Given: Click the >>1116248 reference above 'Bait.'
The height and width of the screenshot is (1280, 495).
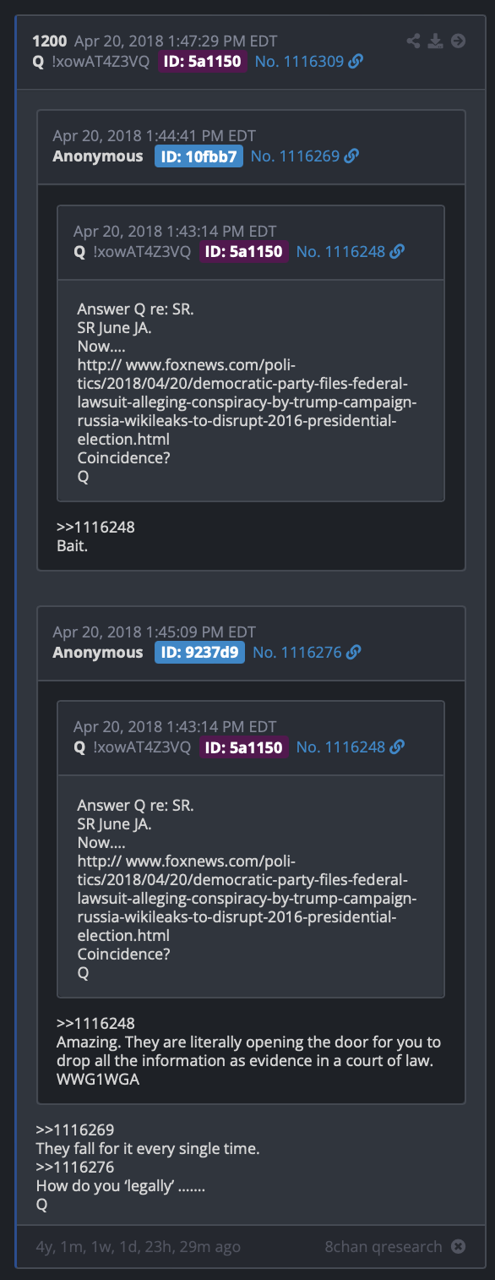Looking at the screenshot, I should (x=95, y=528).
